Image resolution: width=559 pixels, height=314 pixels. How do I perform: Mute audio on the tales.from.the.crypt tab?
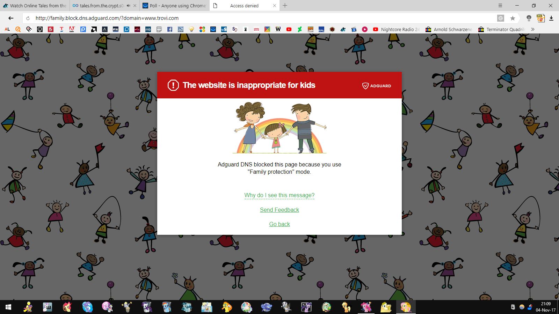point(129,6)
